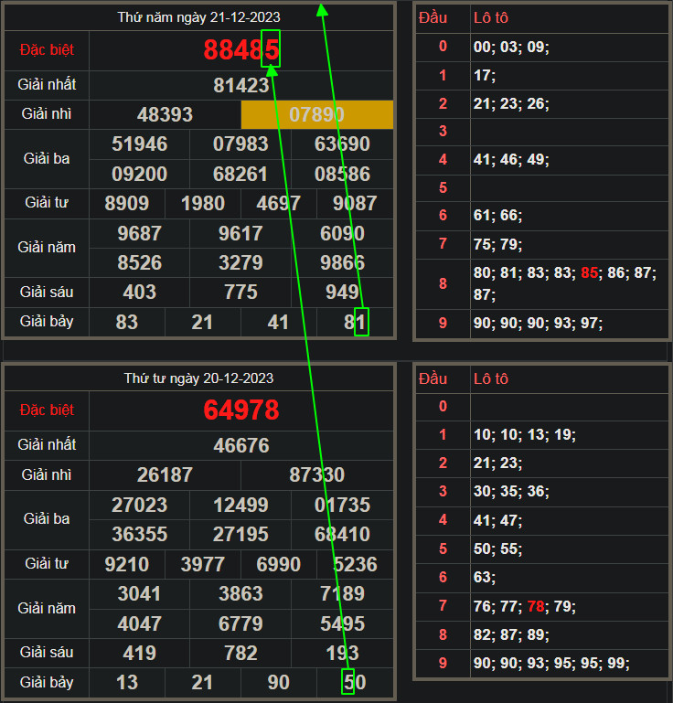
Task: Click the Giải sáu number 403
Action: (x=140, y=293)
